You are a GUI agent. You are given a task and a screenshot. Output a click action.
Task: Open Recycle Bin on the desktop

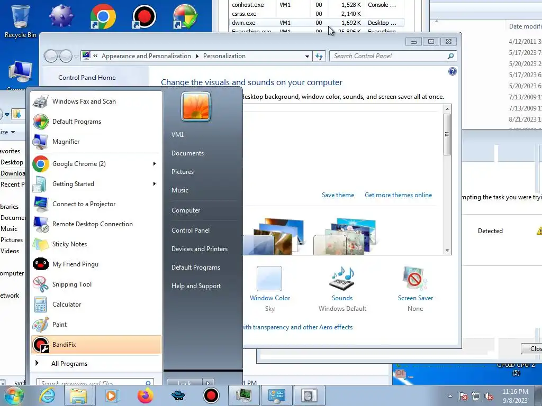[21, 21]
